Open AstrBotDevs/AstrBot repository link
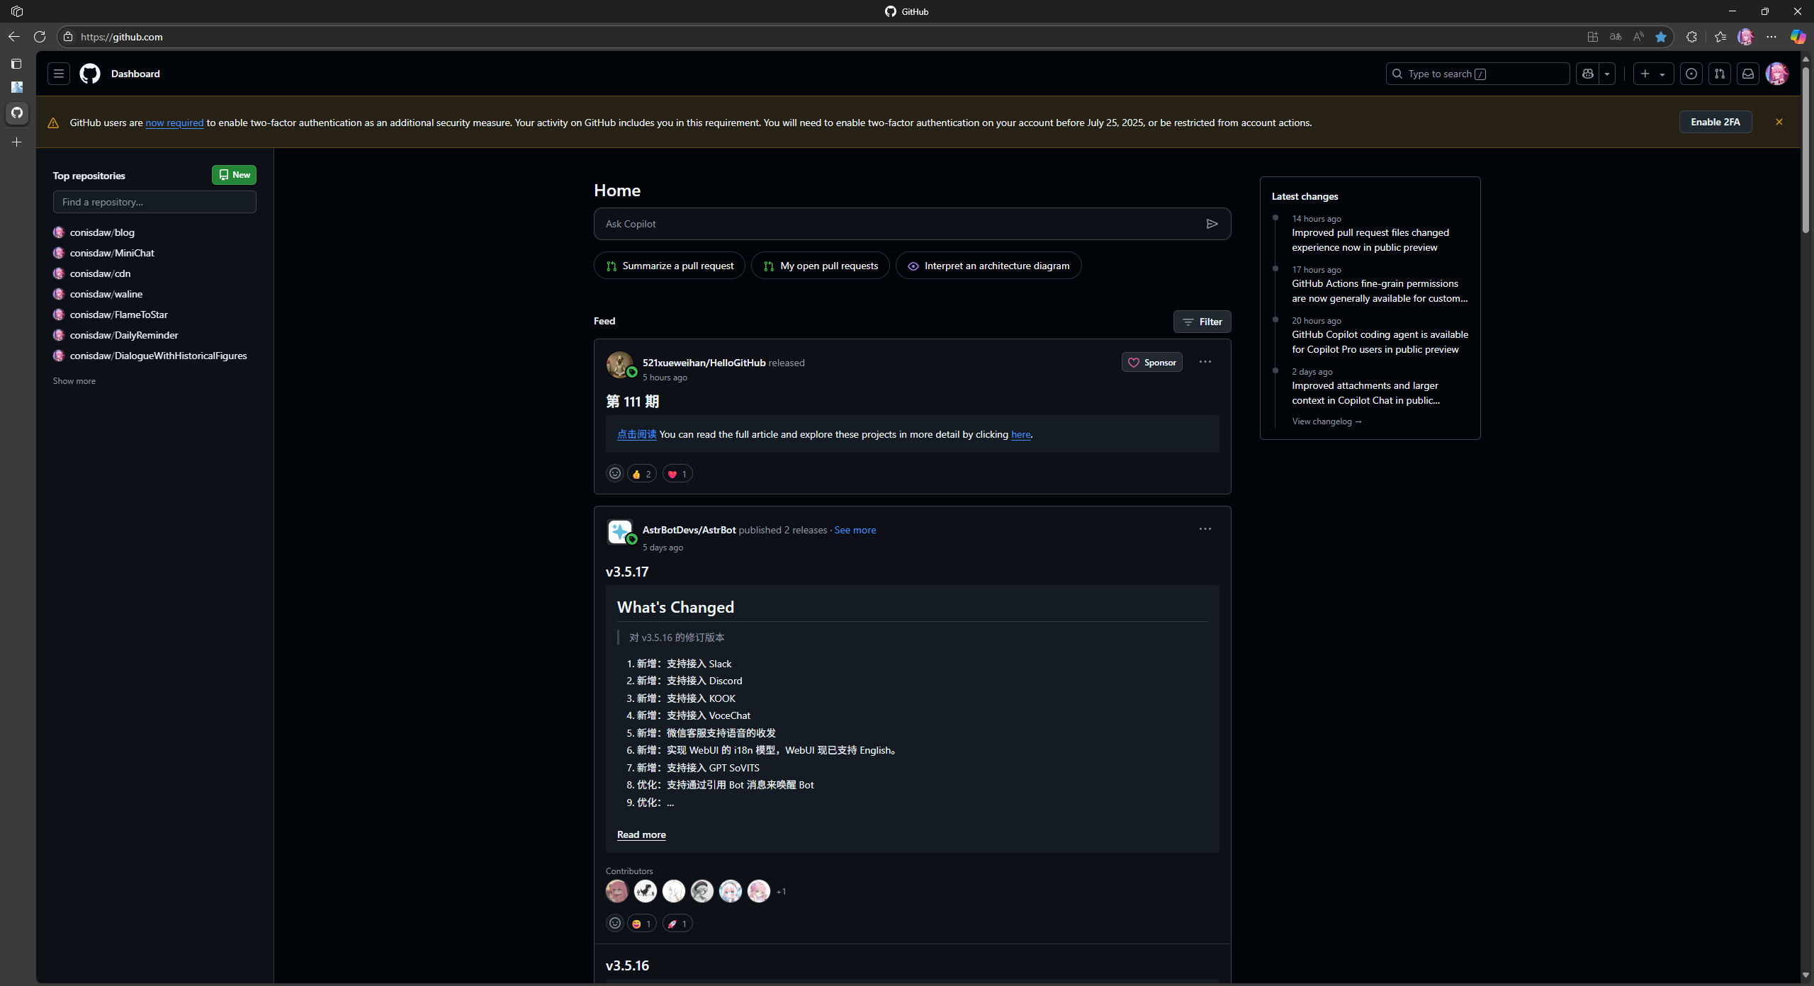The image size is (1814, 986). click(689, 530)
